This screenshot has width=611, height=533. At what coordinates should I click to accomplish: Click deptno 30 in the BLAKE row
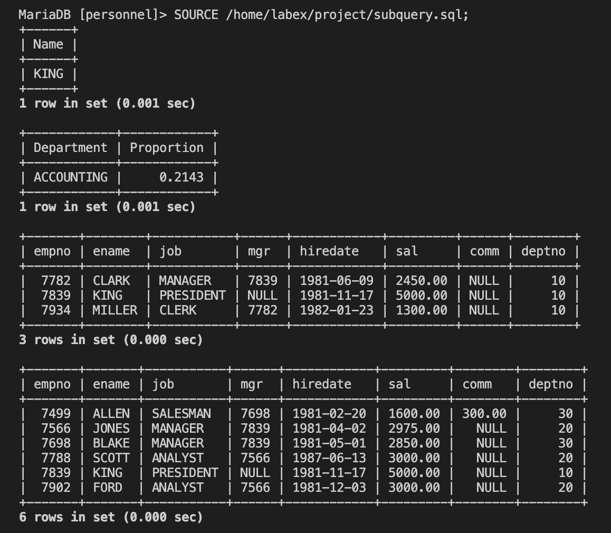coord(566,443)
